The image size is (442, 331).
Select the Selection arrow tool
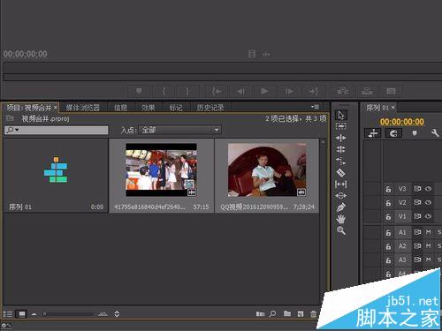[x=341, y=115]
